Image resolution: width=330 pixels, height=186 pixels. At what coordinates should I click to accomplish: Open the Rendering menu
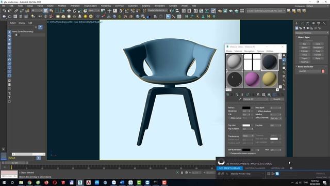pos(106,6)
